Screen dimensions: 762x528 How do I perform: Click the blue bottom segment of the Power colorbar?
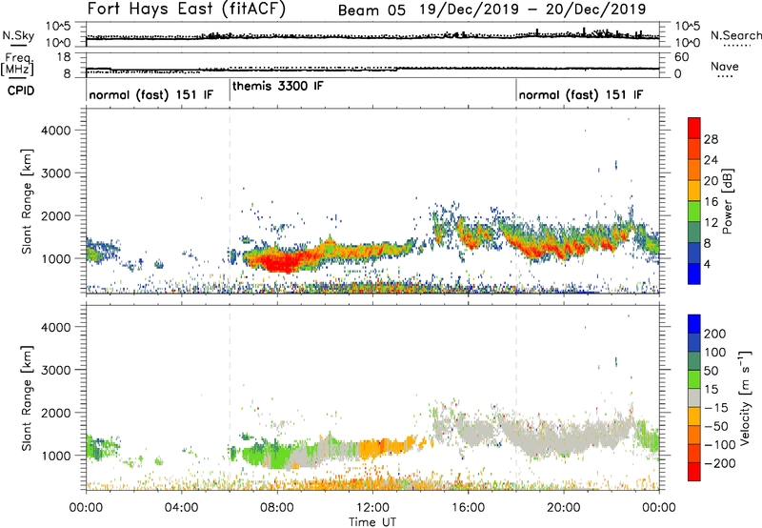click(694, 274)
